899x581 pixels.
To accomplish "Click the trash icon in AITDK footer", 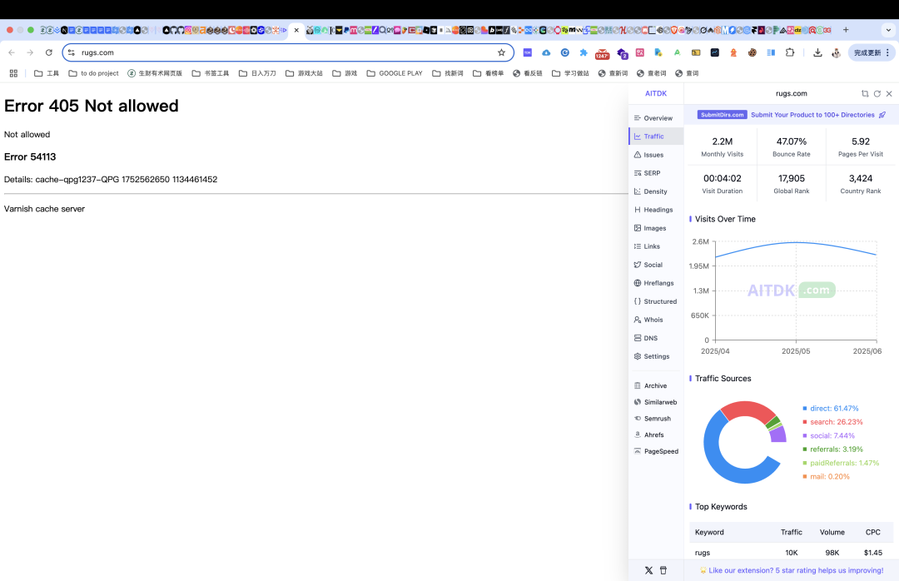I will click(663, 570).
